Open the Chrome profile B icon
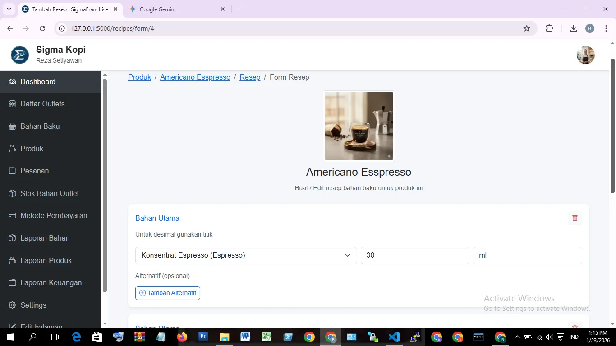616x346 pixels. tap(590, 28)
